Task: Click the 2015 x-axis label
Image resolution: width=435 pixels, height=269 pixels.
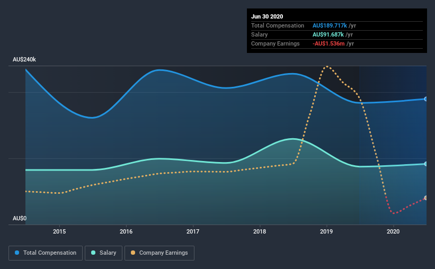Action: (x=59, y=231)
